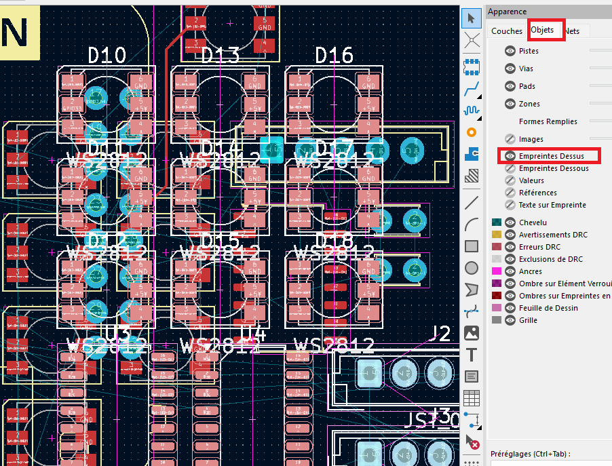Toggle Grille visibility eye
This screenshot has height=466, width=612.
510,320
